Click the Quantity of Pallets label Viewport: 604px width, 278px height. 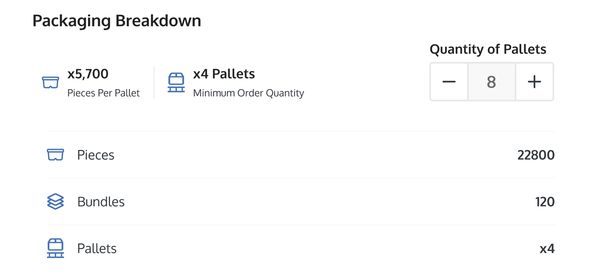click(488, 49)
